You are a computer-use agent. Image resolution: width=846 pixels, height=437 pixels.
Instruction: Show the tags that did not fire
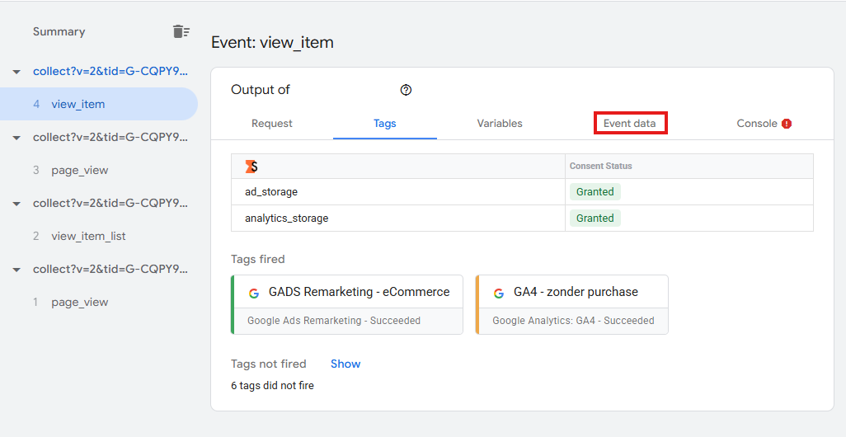[x=345, y=364]
